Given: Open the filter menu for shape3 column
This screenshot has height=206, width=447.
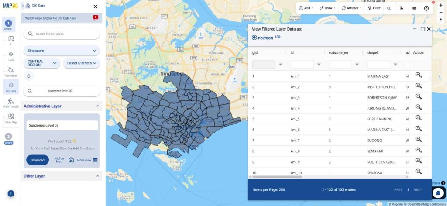Looking at the screenshot, I should coord(395,65).
